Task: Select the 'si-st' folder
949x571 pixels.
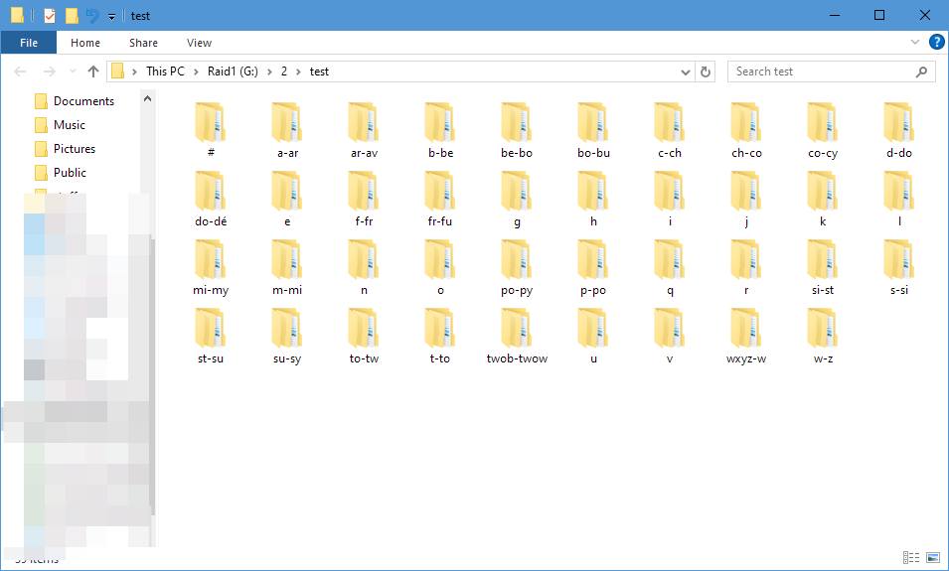Action: [x=823, y=267]
